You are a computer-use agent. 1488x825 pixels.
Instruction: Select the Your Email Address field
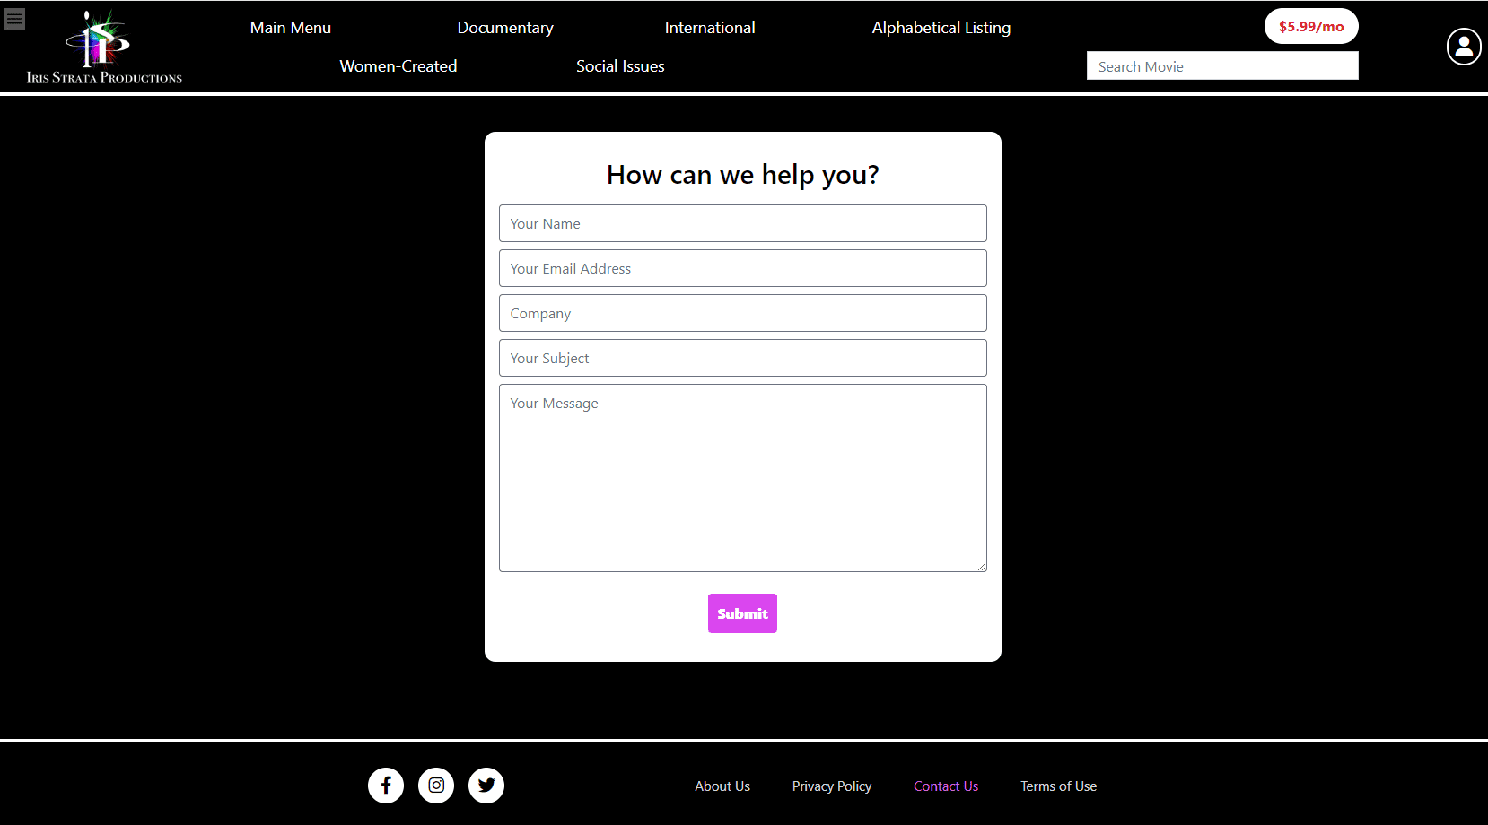[x=742, y=268]
